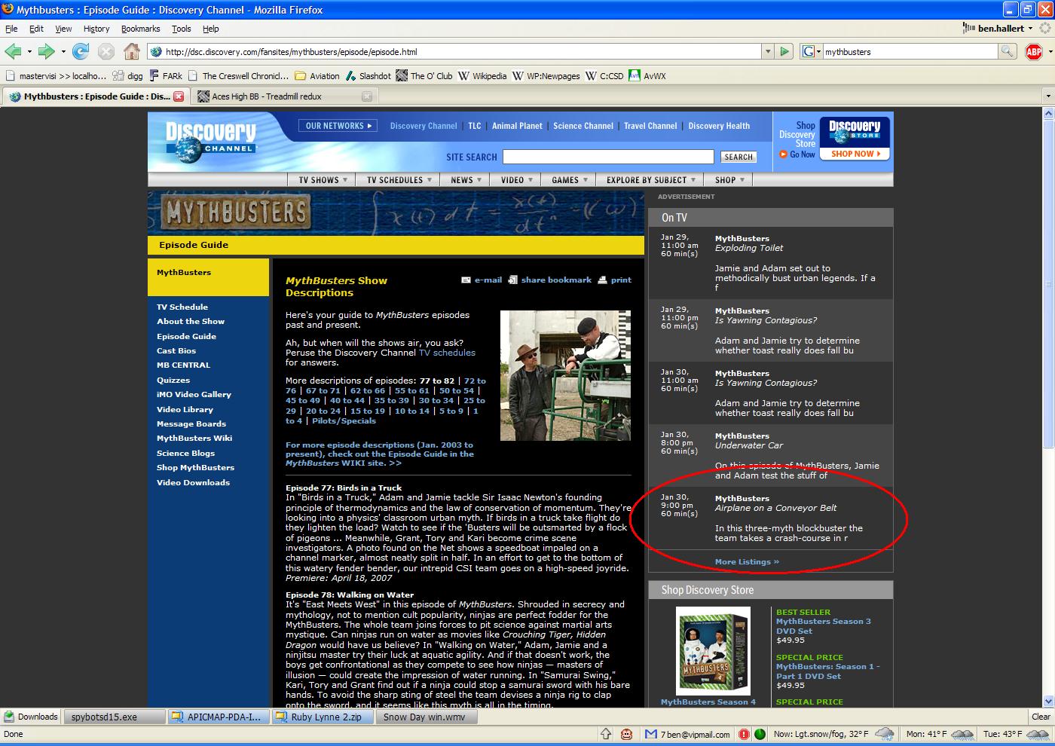This screenshot has width=1055, height=746.
Task: Open spybotsd15.exe download item
Action: pos(114,717)
